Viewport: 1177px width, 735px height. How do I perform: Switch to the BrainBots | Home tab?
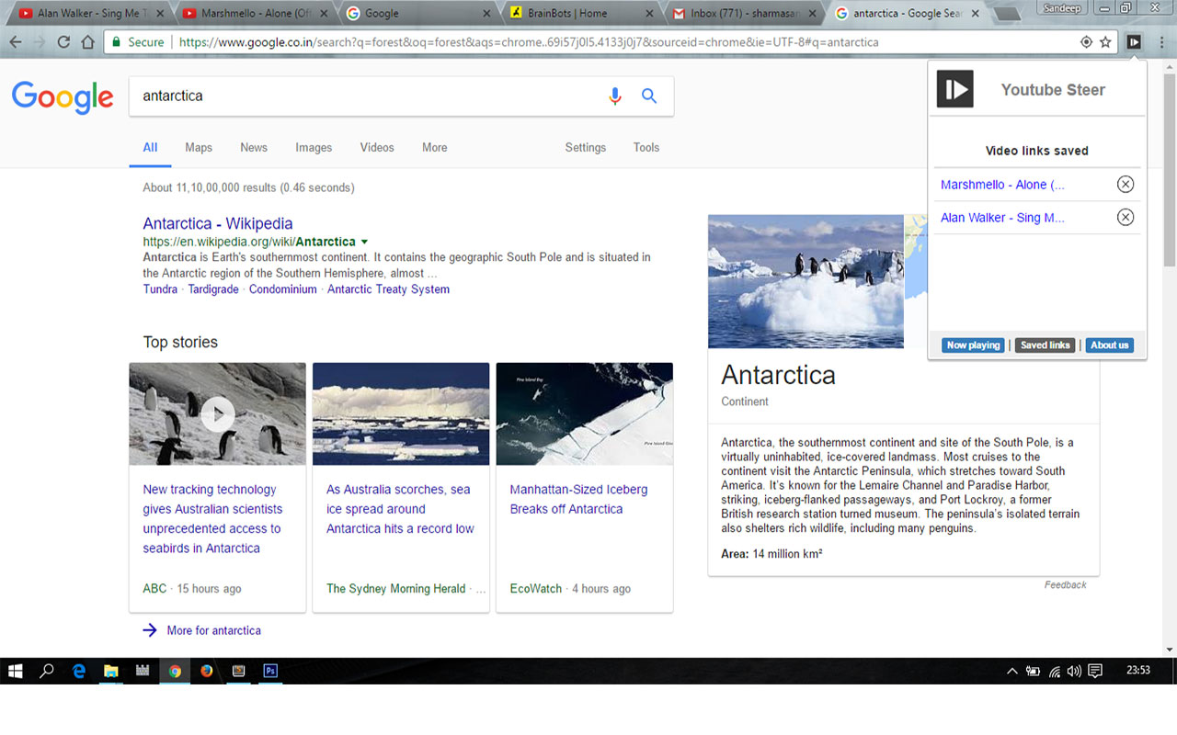[x=579, y=14]
